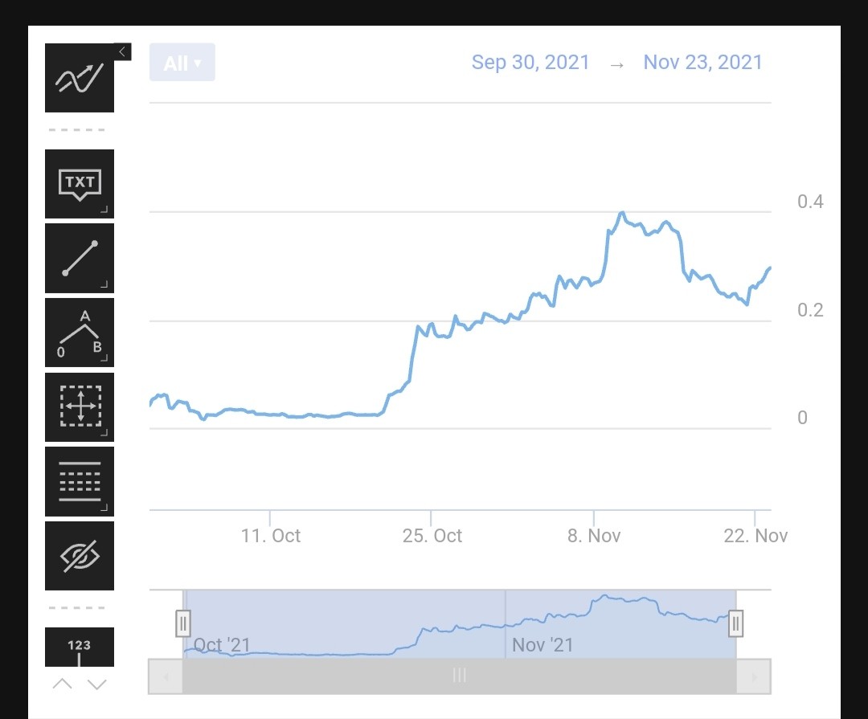Click the navigator scrollbar center grip
Image resolution: width=868 pixels, height=719 pixels.
460,676
